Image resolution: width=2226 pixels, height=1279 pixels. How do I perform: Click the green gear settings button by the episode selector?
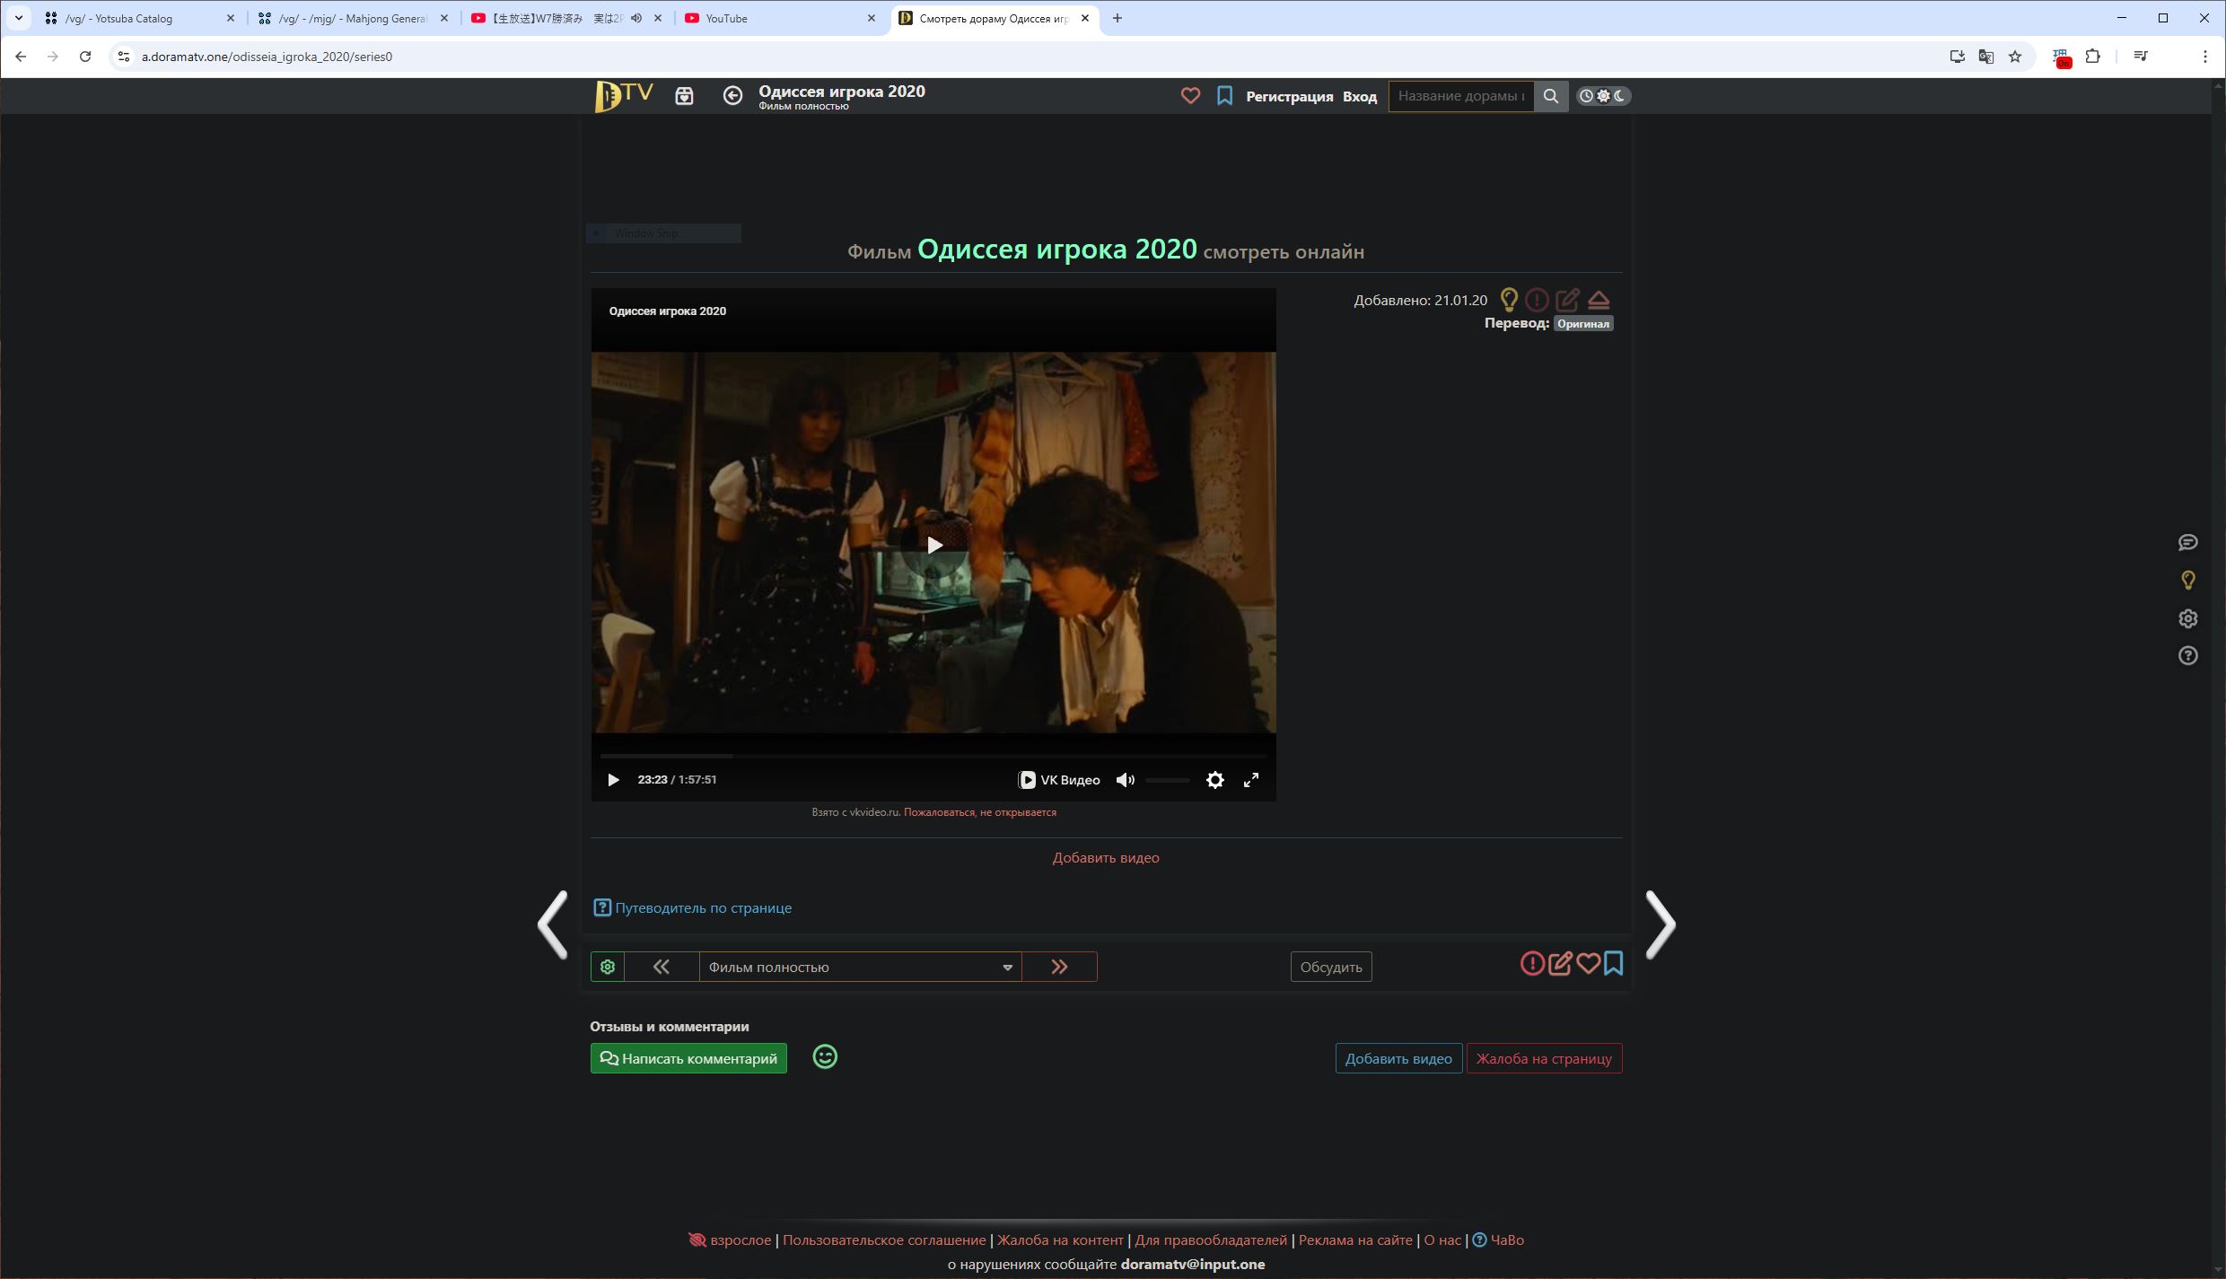click(608, 967)
